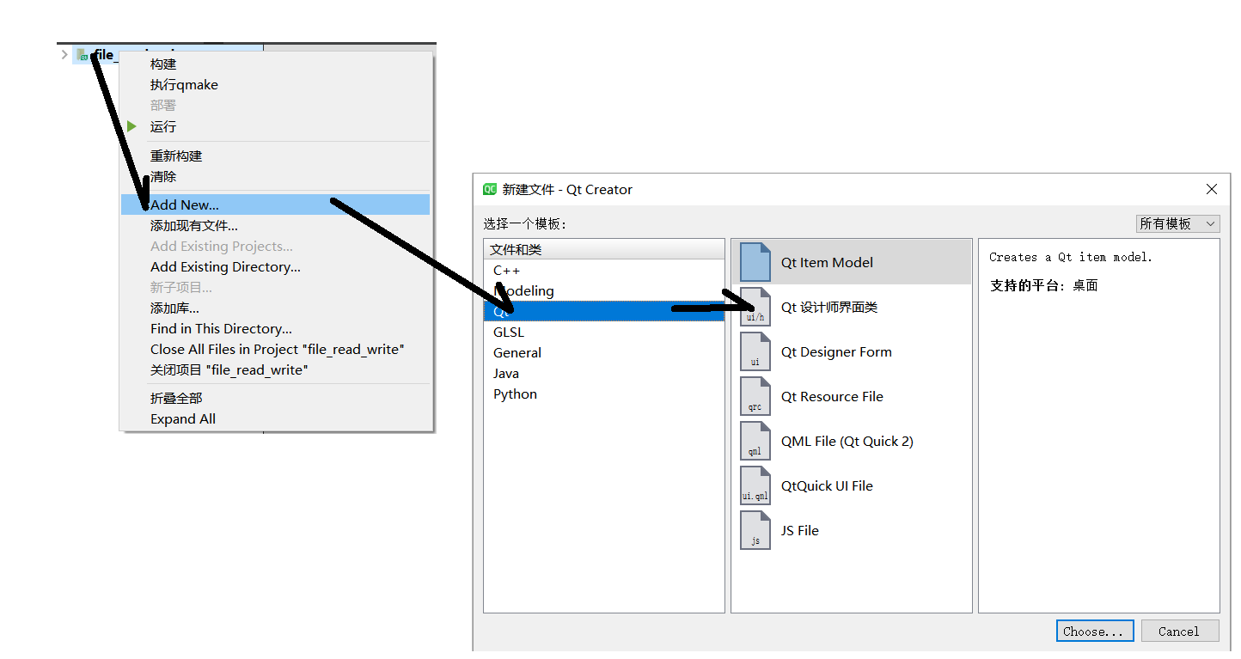The height and width of the screenshot is (659, 1241).
Task: Choose Expand All from the context menu
Action: 275,418
